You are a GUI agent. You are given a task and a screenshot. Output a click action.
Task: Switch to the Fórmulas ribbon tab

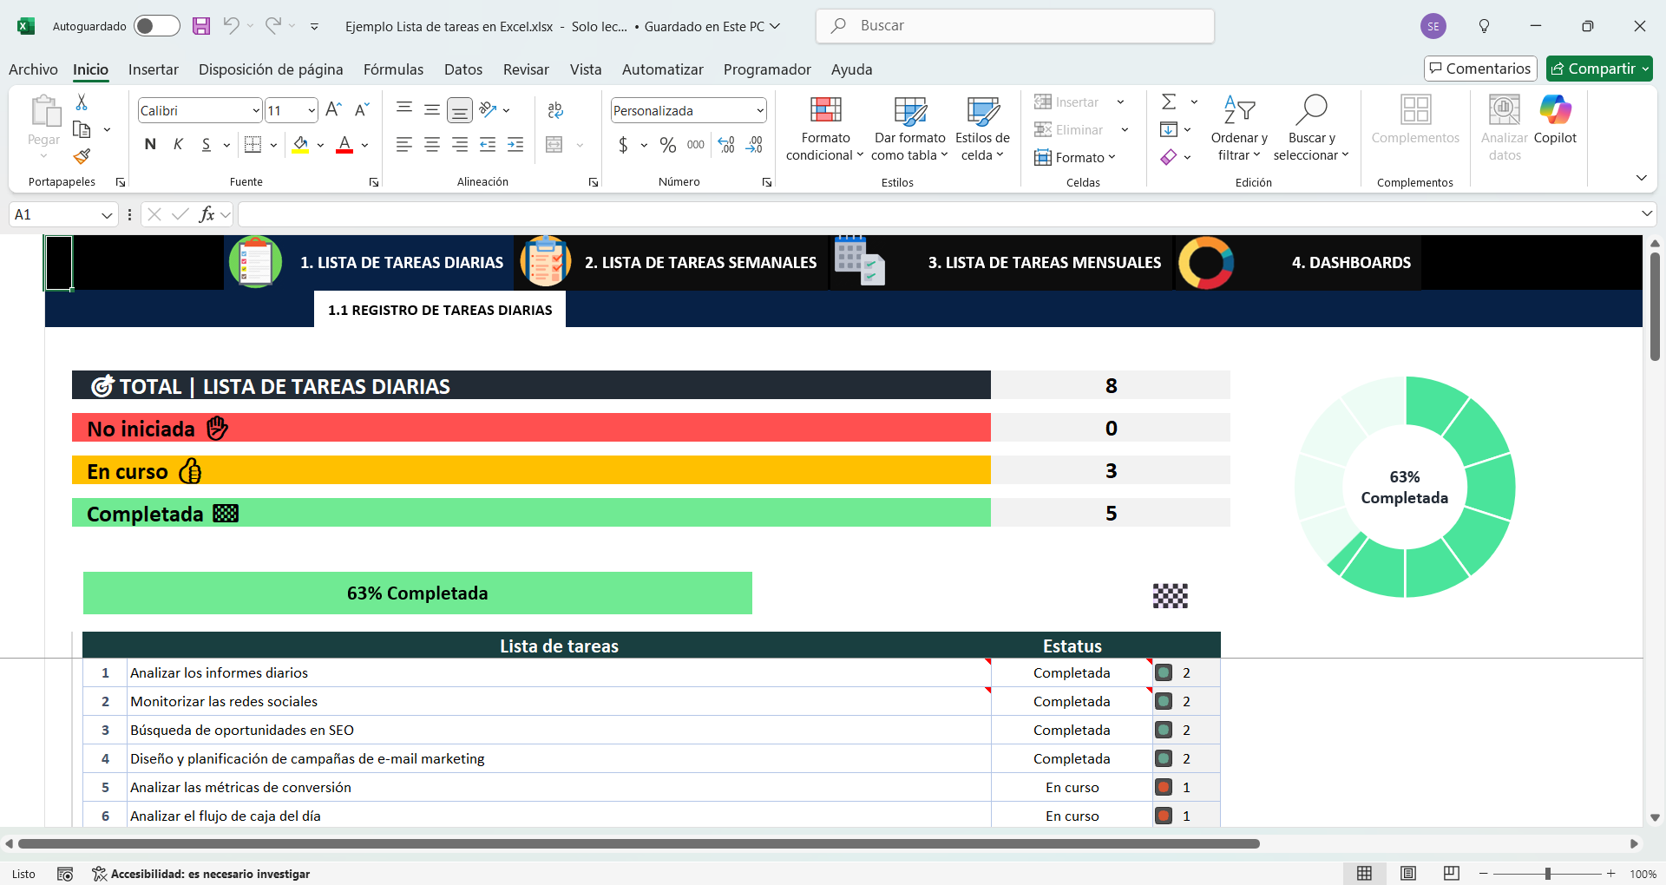393,69
